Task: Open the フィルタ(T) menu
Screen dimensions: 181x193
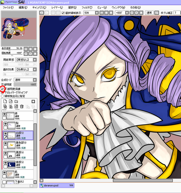Action: click(87, 7)
